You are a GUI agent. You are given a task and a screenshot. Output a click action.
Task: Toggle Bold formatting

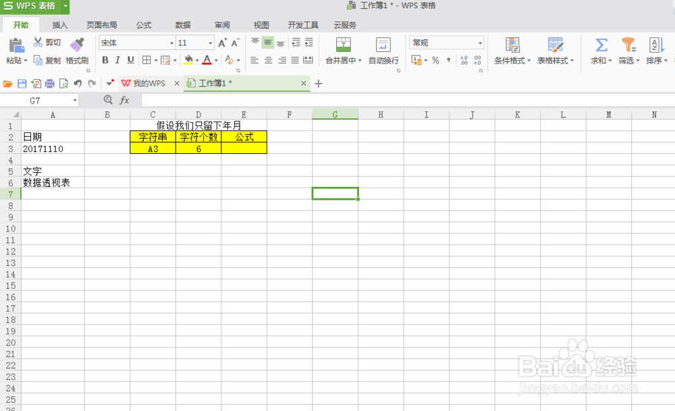coord(105,60)
